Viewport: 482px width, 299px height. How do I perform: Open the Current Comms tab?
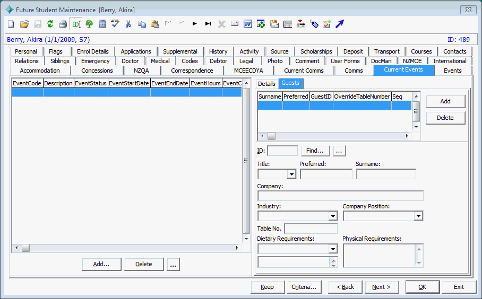(x=304, y=71)
